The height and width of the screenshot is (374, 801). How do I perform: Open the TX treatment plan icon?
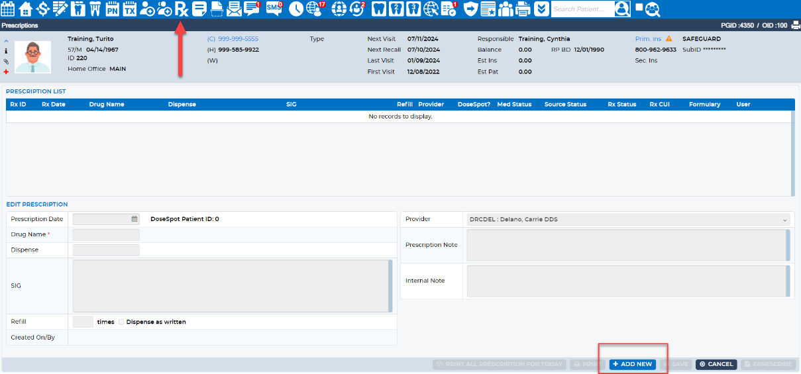point(129,9)
